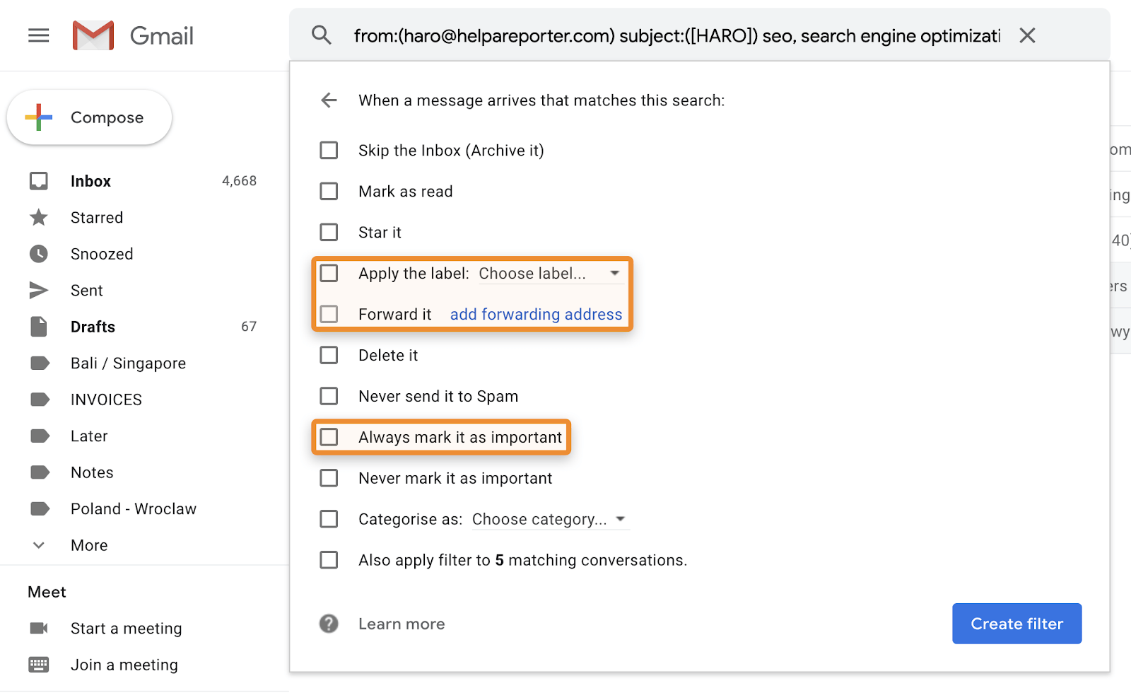Select the INVOICES label

105,399
